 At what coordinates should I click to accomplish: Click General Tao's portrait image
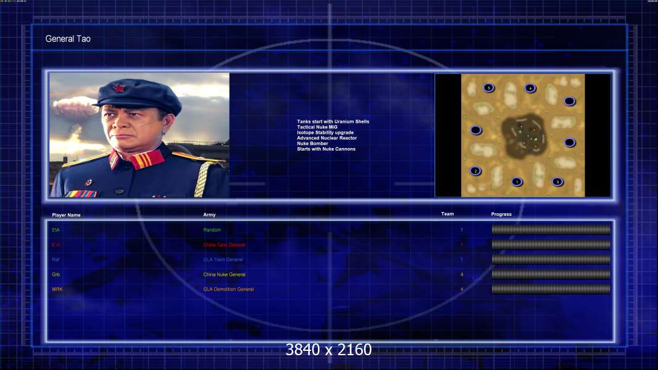coord(140,135)
